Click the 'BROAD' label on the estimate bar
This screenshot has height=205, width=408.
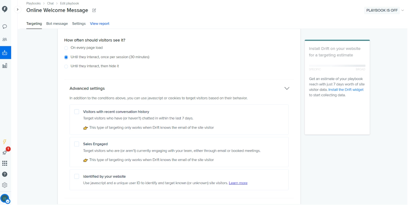(x=361, y=69)
